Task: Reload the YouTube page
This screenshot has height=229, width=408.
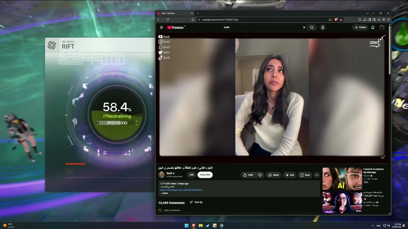Action: point(168,20)
